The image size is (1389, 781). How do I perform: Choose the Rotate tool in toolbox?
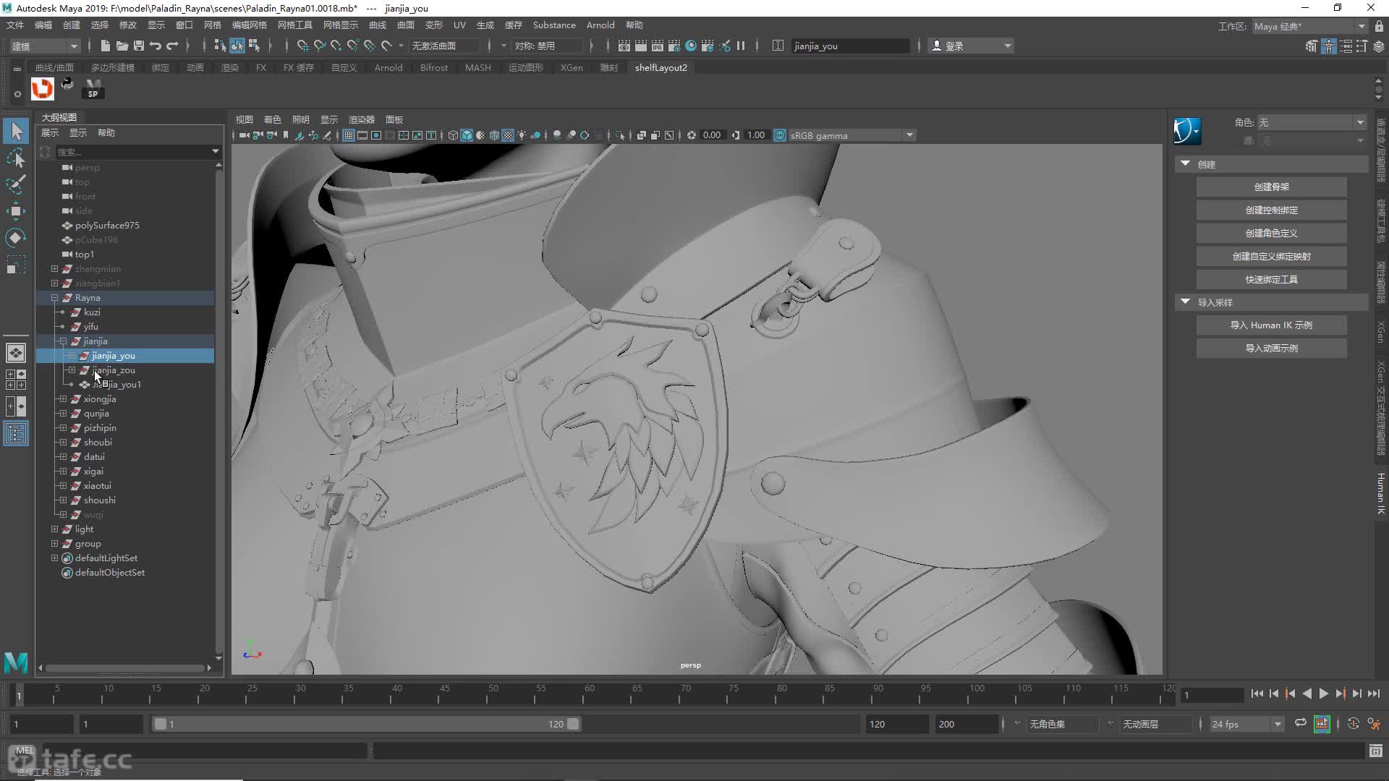tap(16, 238)
